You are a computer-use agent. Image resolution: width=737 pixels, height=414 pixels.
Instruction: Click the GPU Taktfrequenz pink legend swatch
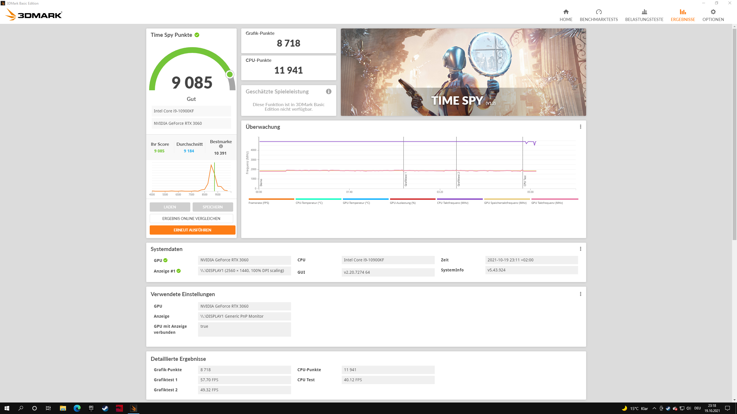[x=554, y=199]
